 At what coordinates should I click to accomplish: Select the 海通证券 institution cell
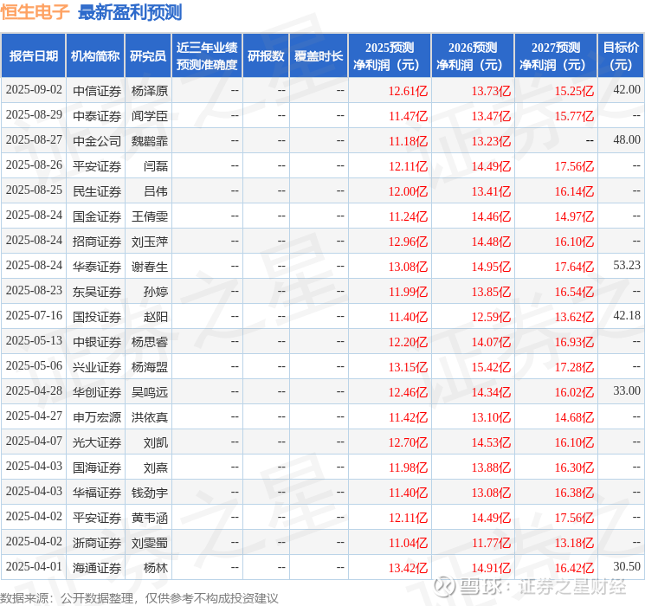point(97,567)
